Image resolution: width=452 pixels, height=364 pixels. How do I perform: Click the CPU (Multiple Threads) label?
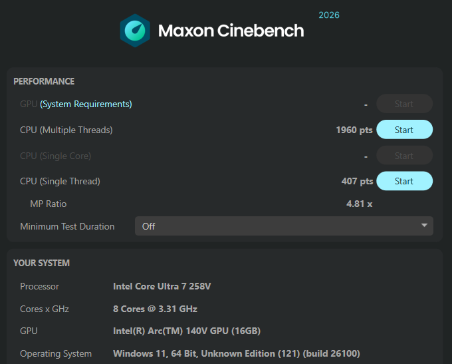(66, 130)
